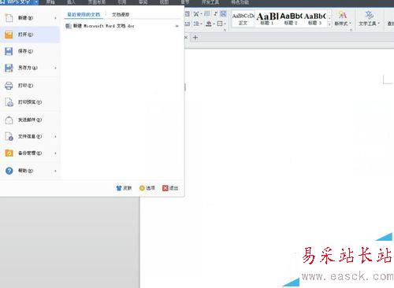
Task: Click the Sort icon in the paragraph group
Action: point(206,13)
